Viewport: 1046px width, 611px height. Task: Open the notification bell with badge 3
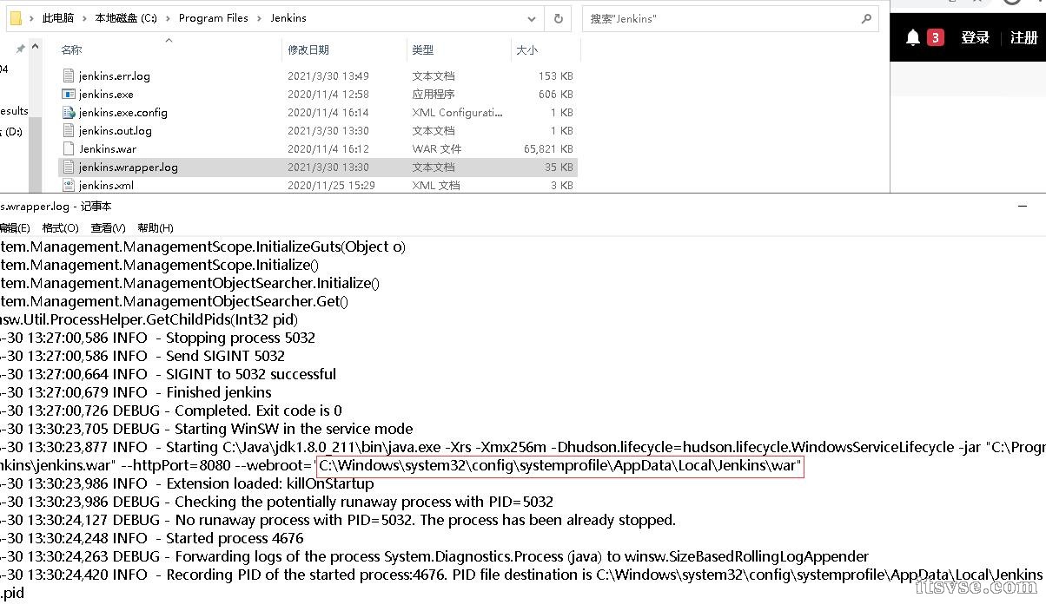coord(913,37)
